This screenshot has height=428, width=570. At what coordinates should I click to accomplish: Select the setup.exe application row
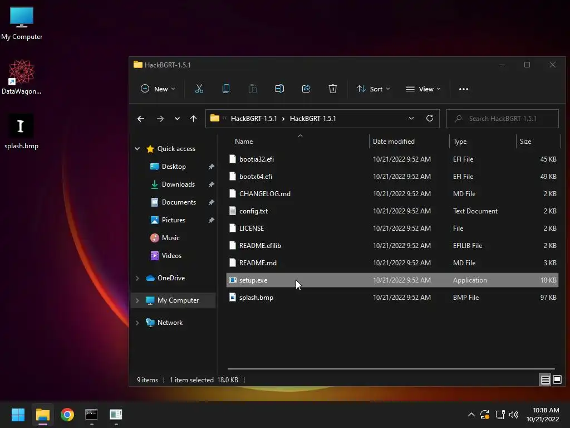click(x=392, y=280)
